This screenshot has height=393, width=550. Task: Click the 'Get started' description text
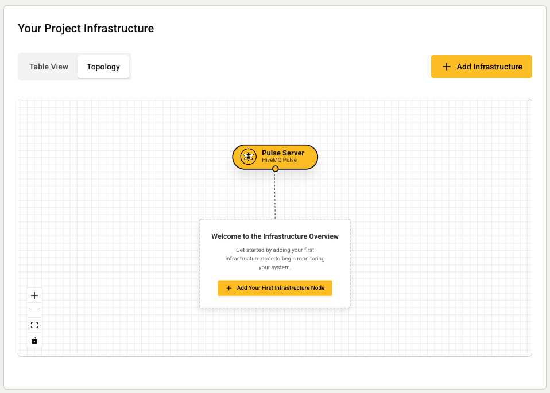[x=275, y=258]
